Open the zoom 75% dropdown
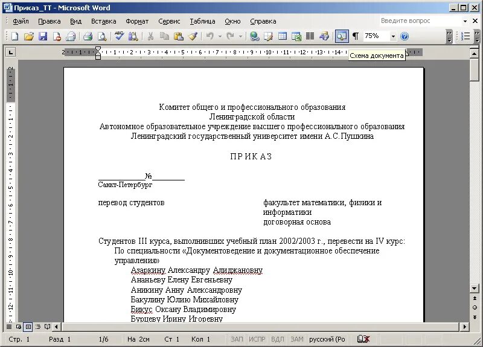The height and width of the screenshot is (347, 483). (x=393, y=36)
